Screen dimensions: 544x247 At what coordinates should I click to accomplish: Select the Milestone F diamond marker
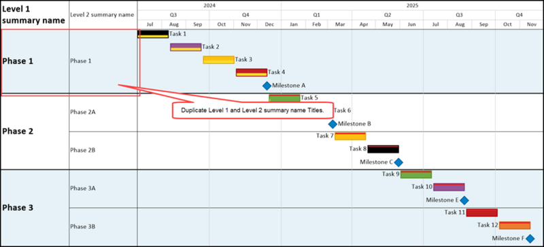pyautogui.click(x=530, y=239)
